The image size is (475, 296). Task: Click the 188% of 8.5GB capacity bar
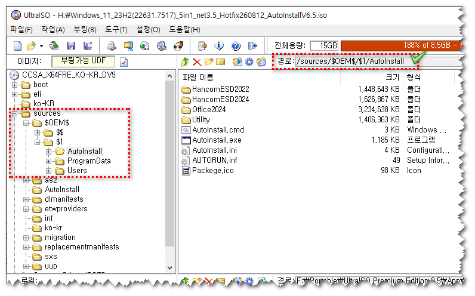tap(402, 45)
